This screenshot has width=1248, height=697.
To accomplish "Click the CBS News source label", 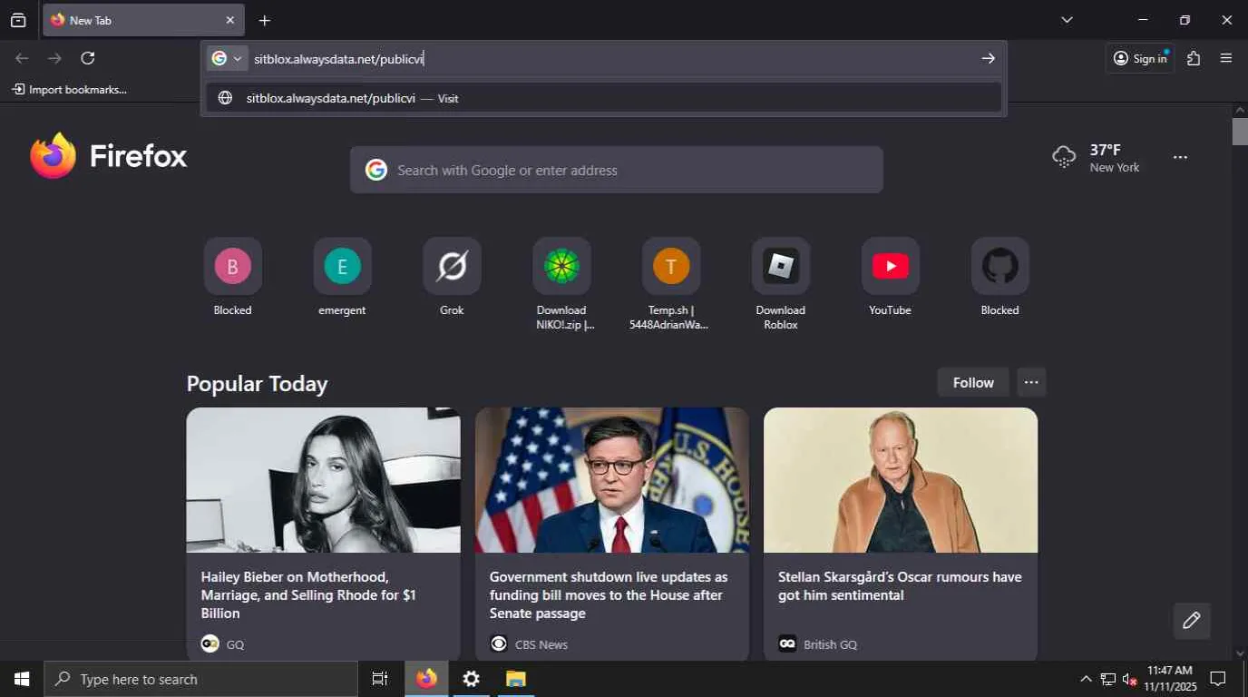I will (541, 644).
